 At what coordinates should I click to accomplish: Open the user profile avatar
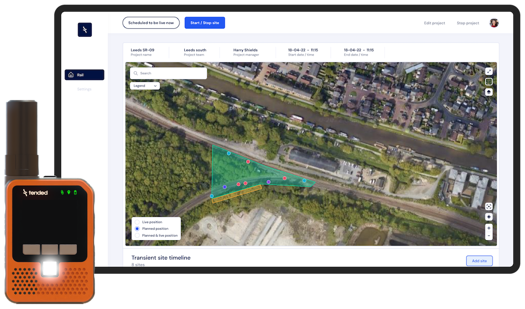[494, 23]
